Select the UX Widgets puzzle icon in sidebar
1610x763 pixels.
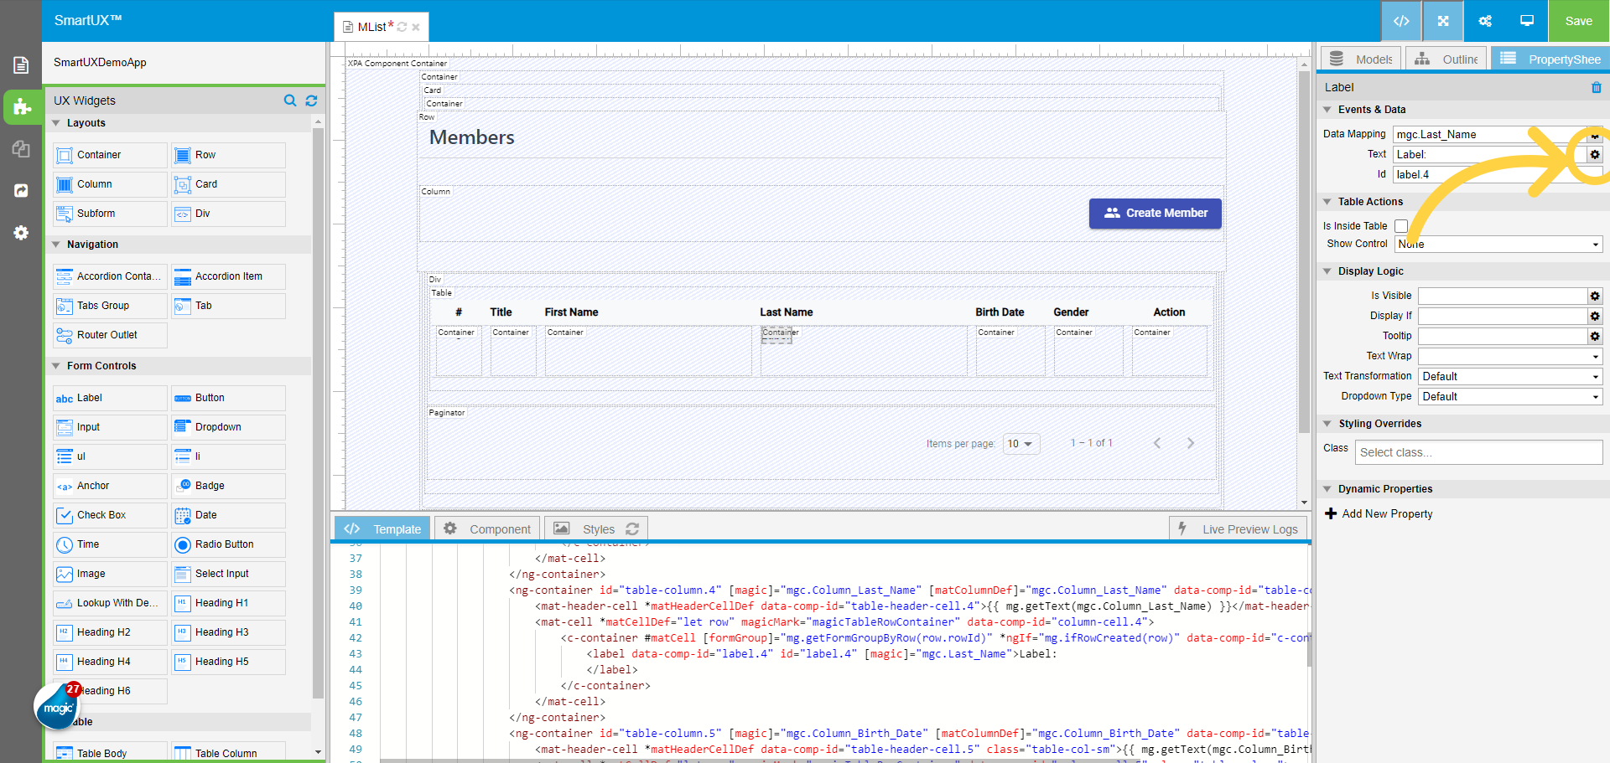pos(21,107)
